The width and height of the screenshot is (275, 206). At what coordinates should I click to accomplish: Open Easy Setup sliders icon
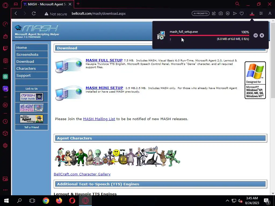tap(261, 13)
